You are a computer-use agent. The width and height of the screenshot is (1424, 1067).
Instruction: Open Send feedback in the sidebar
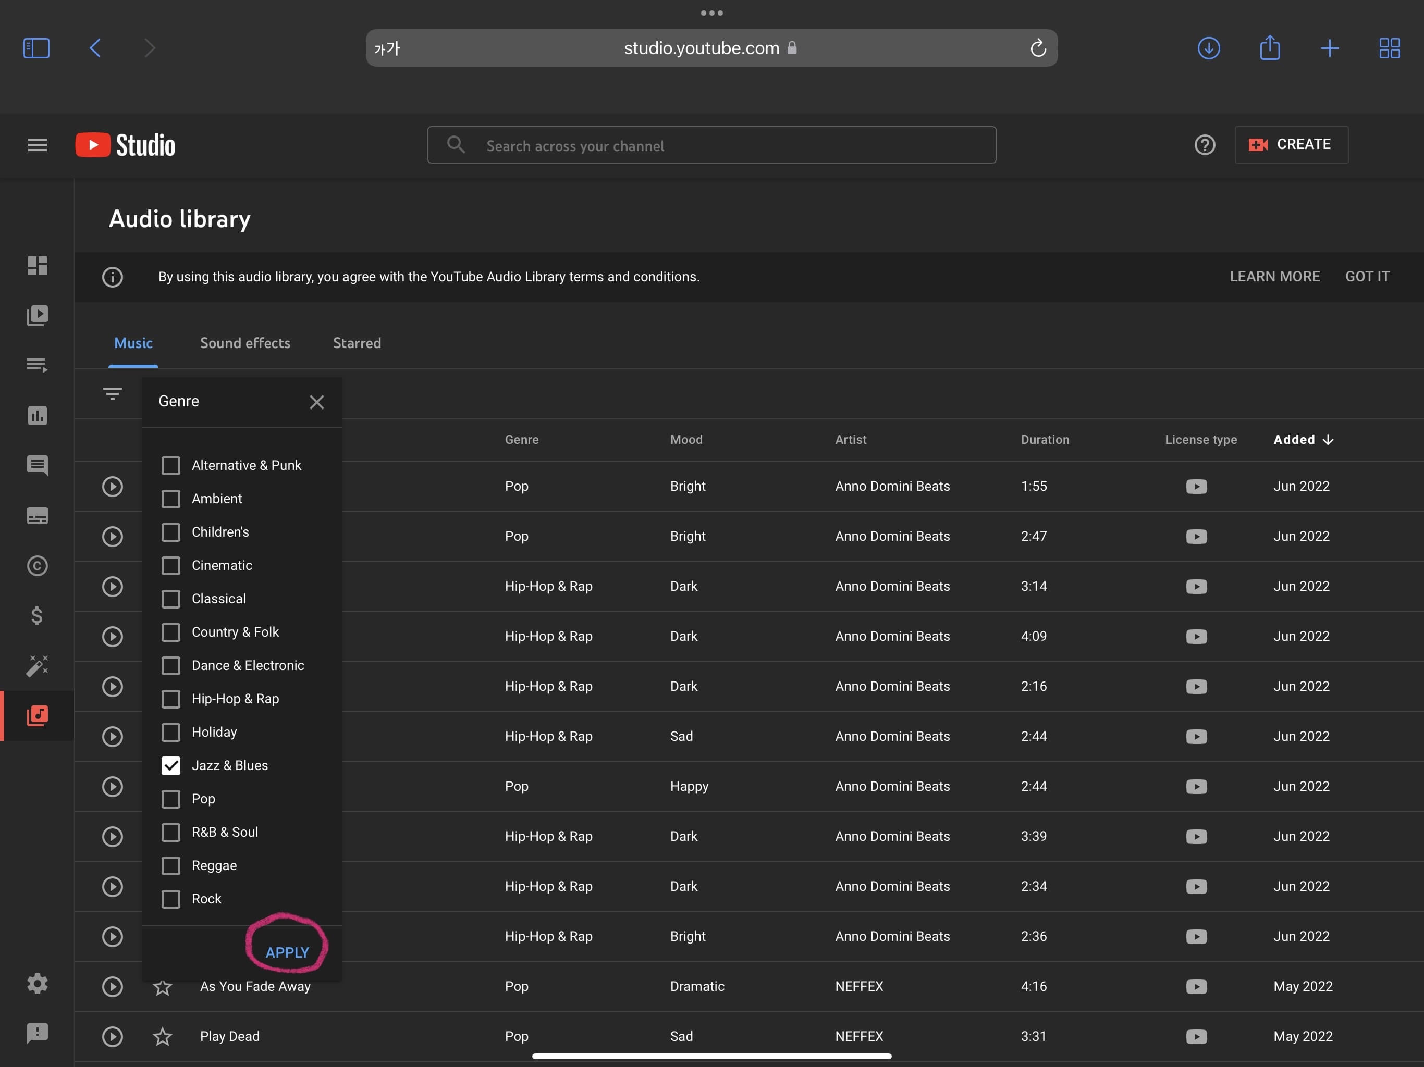[x=38, y=1033]
